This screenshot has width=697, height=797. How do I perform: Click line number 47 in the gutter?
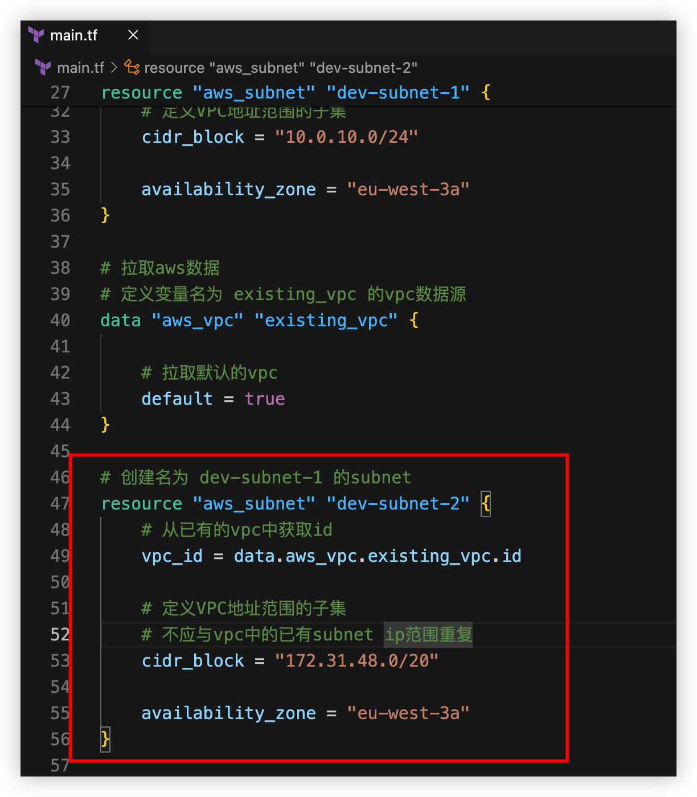pyautogui.click(x=60, y=503)
